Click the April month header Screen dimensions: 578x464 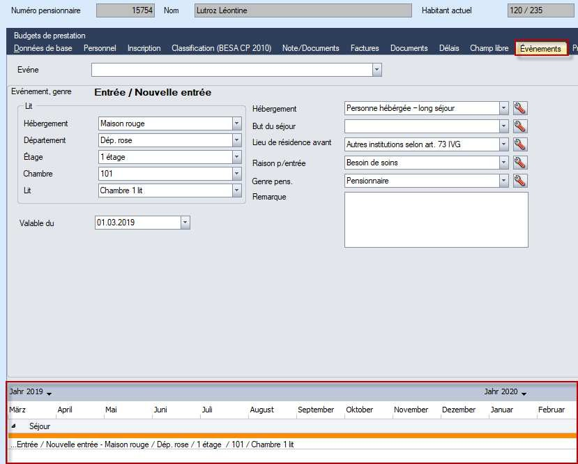point(65,410)
